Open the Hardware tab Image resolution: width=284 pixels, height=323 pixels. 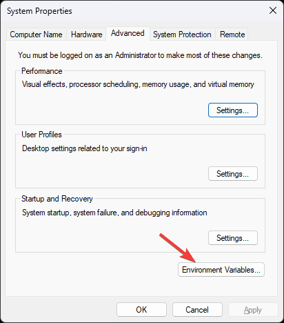[86, 35]
